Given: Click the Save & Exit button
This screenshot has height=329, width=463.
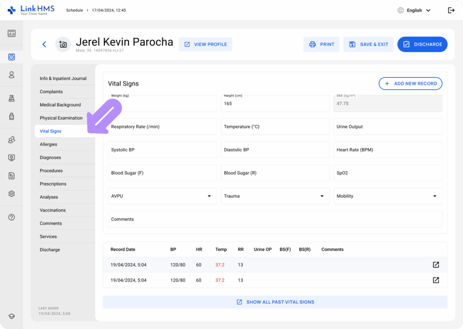Looking at the screenshot, I should (x=368, y=44).
